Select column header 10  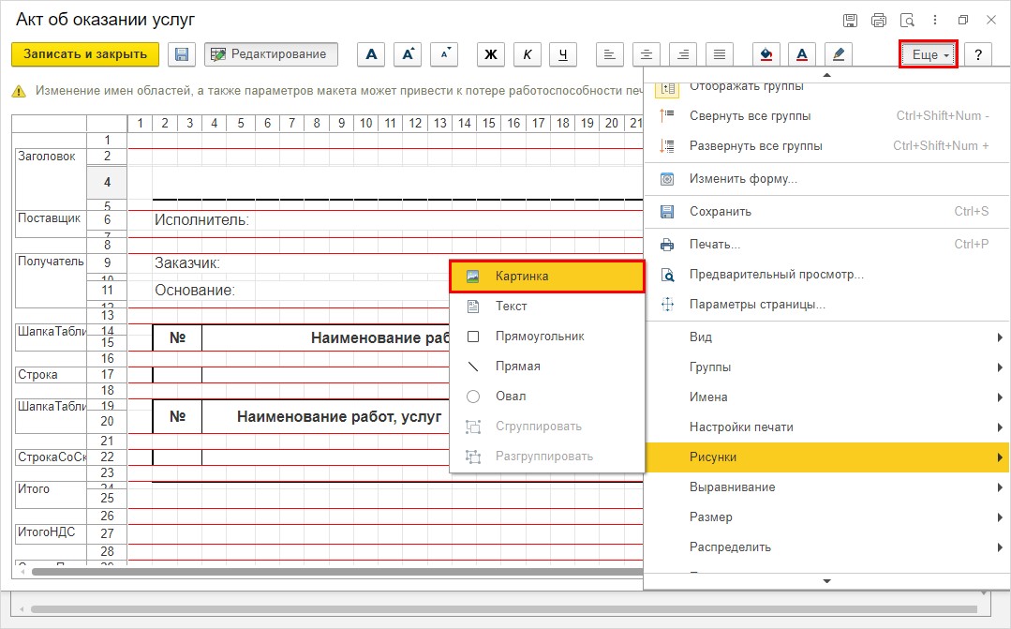[365, 123]
